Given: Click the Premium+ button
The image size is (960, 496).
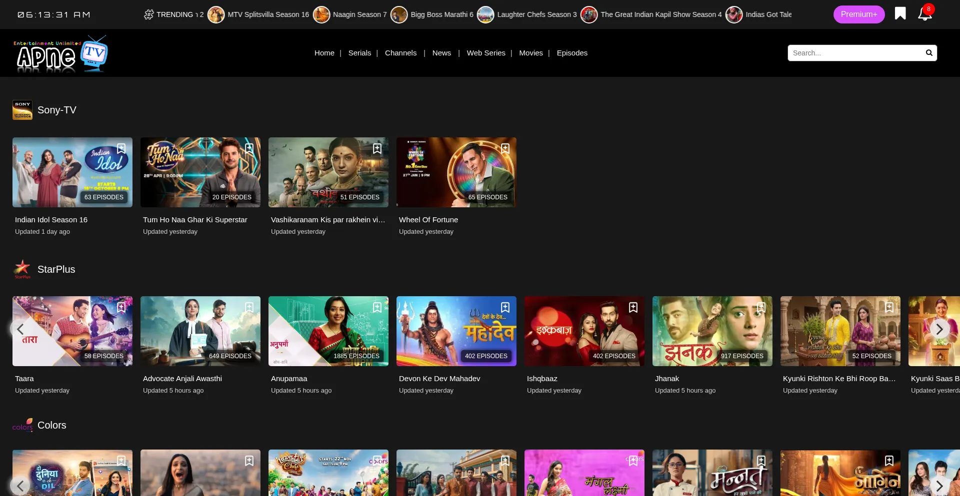Looking at the screenshot, I should point(859,14).
